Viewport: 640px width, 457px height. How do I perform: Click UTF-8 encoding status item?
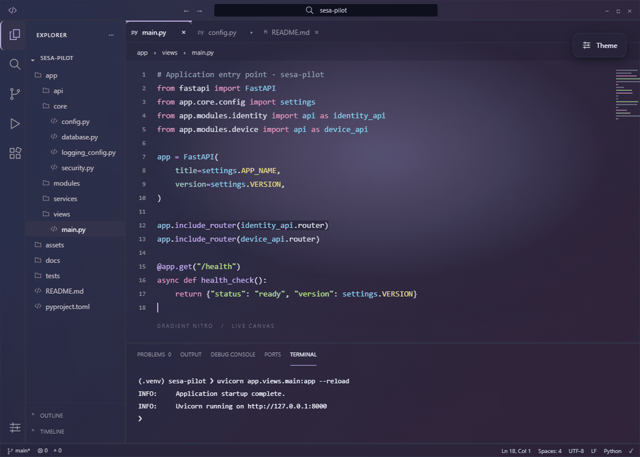coord(576,451)
